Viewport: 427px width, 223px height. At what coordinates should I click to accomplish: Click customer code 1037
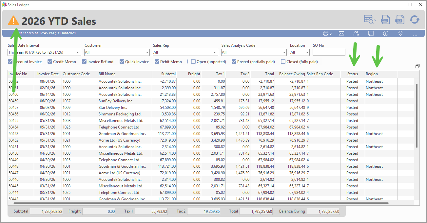point(67,101)
